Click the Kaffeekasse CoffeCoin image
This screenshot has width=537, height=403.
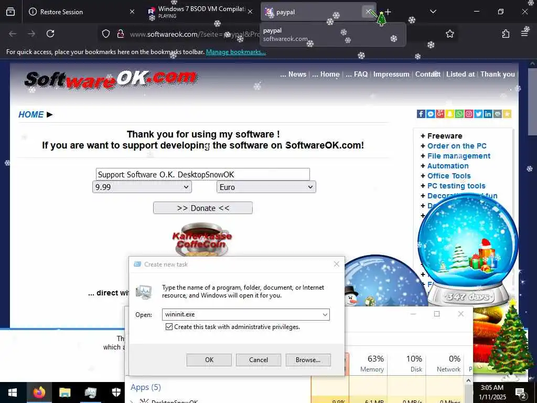pyautogui.click(x=202, y=239)
